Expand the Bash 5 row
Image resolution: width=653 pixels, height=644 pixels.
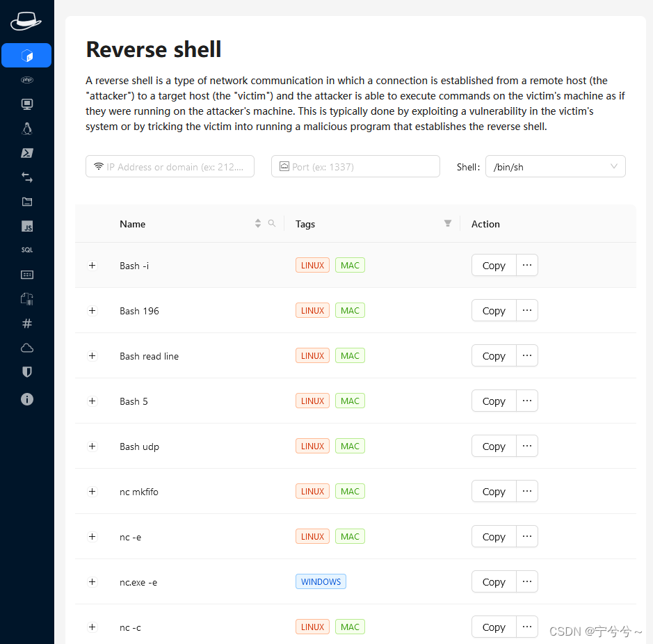click(x=92, y=401)
